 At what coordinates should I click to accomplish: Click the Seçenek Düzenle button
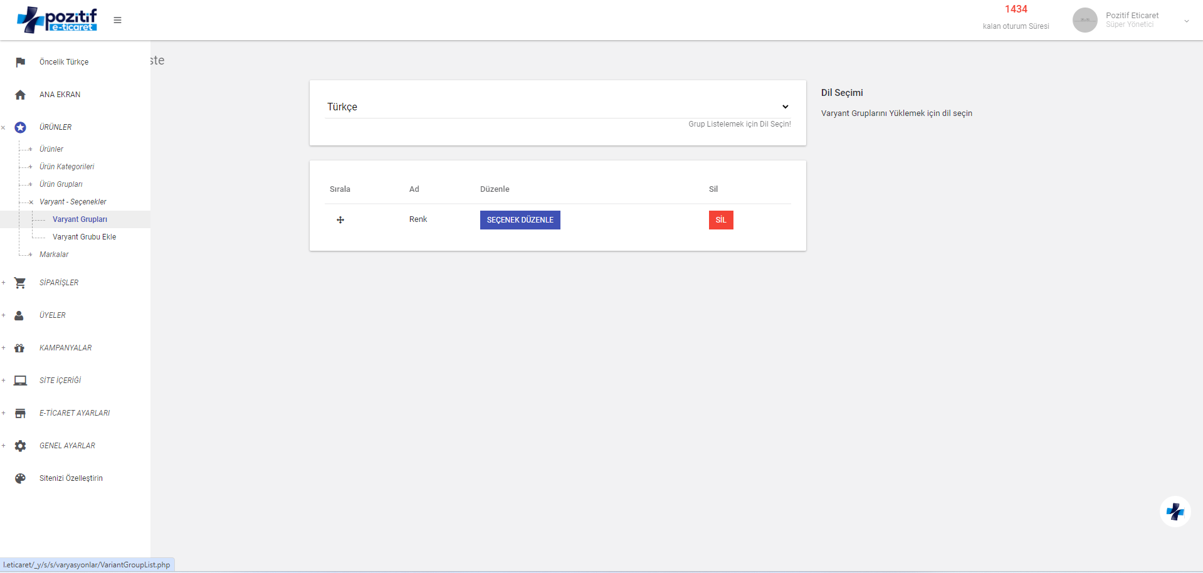(x=520, y=220)
